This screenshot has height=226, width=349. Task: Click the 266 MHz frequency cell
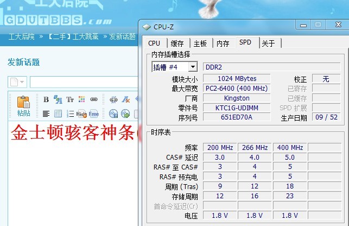(255, 148)
